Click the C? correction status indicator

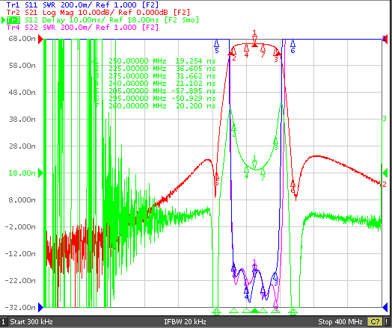point(375,322)
